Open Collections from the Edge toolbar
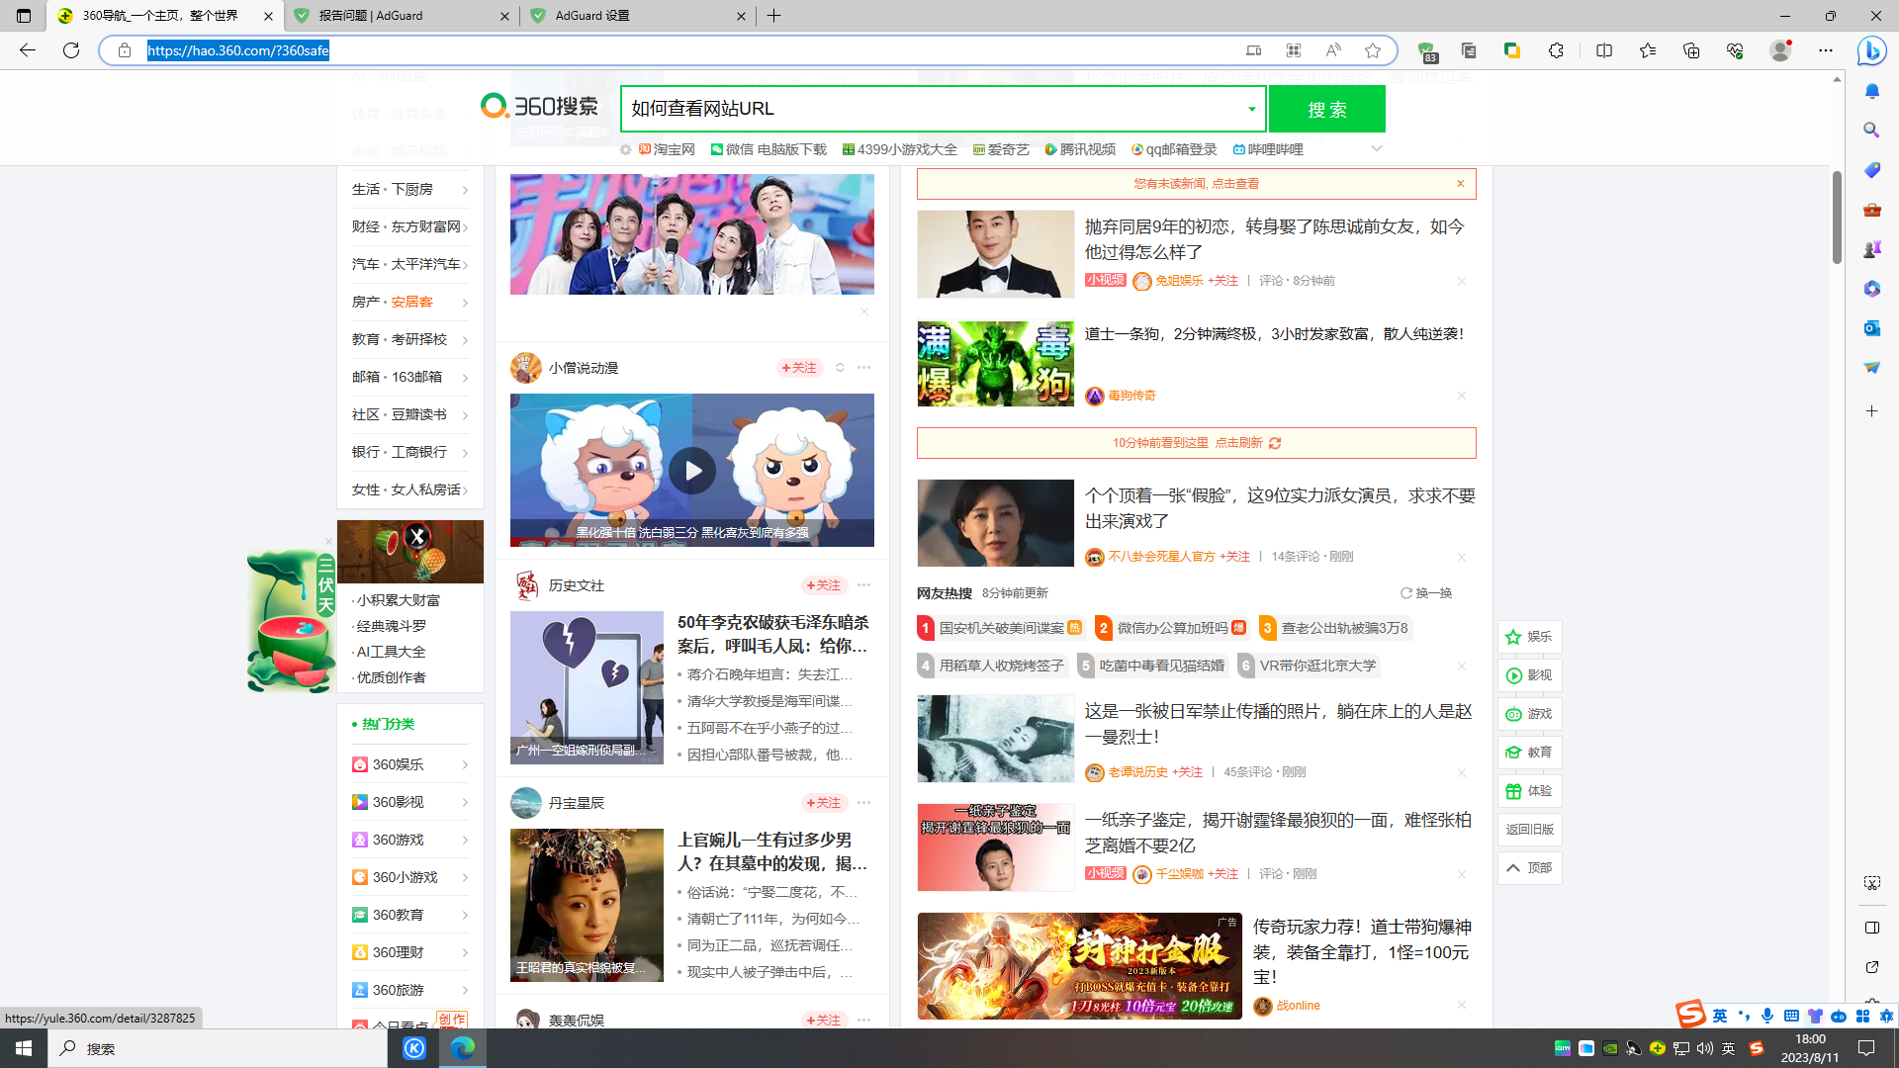The width and height of the screenshot is (1899, 1068). pos(1690,50)
